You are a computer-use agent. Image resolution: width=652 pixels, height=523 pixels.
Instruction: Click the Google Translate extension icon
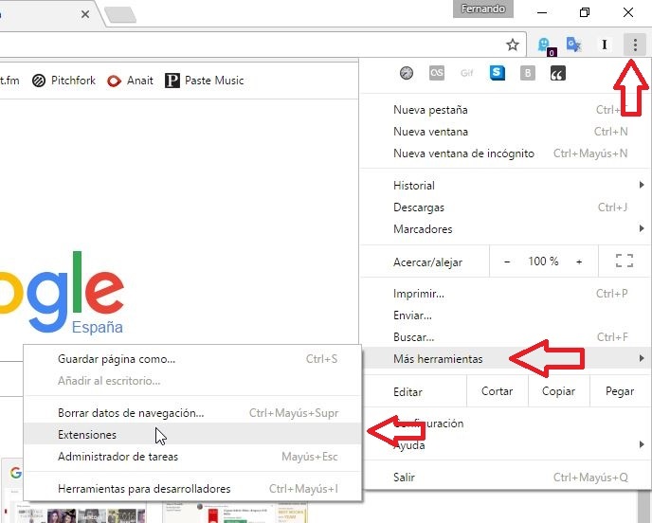click(573, 45)
